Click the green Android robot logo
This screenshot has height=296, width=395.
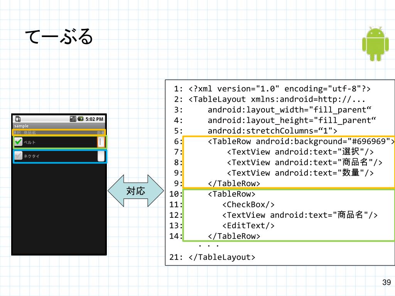tap(375, 44)
